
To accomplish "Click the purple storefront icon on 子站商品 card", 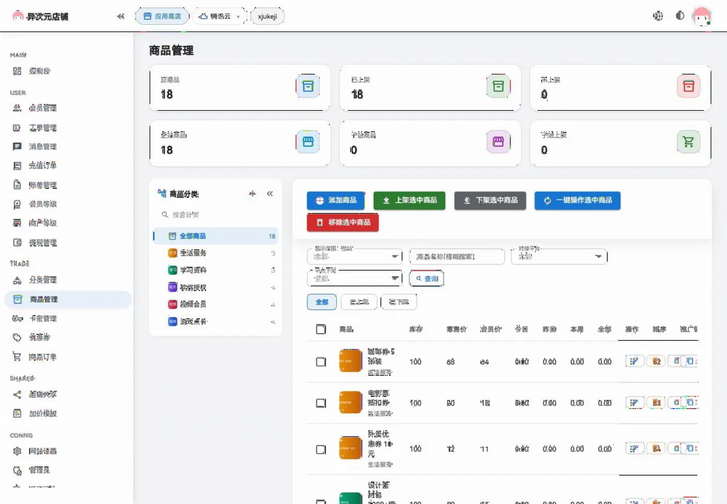I will tap(498, 142).
